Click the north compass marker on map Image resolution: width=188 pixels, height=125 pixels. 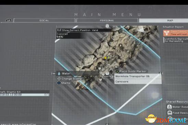coord(107,26)
